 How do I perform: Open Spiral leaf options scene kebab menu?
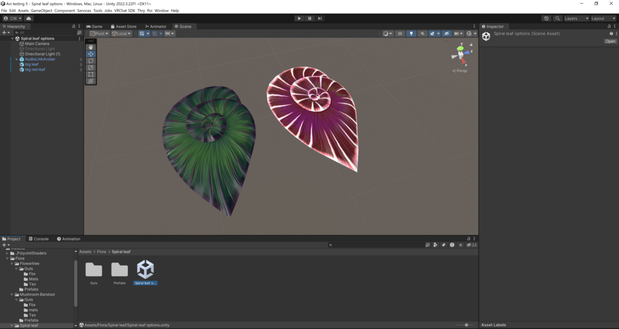79,39
